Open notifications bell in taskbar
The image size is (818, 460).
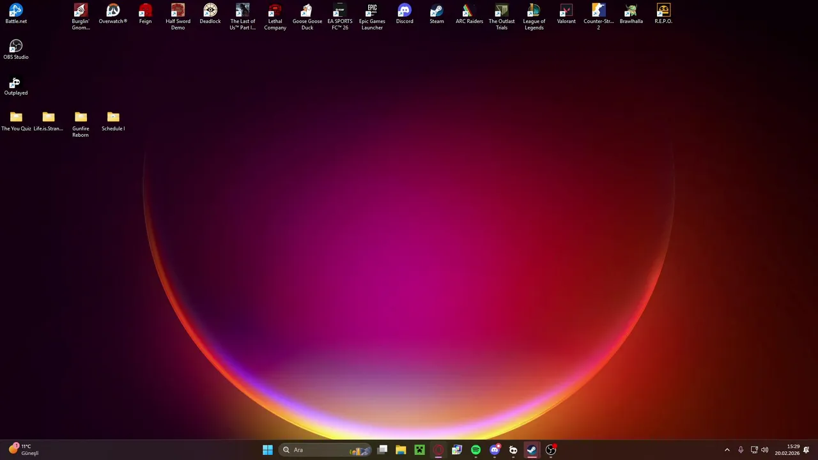(806, 450)
